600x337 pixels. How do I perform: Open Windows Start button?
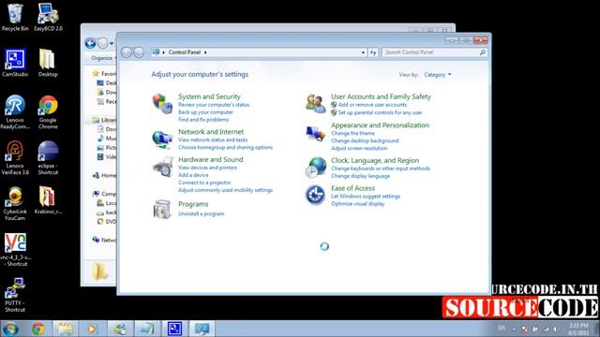coord(10,329)
